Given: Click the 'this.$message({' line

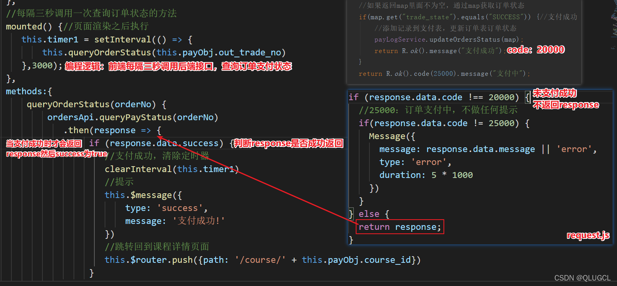Looking at the screenshot, I should pos(143,195).
